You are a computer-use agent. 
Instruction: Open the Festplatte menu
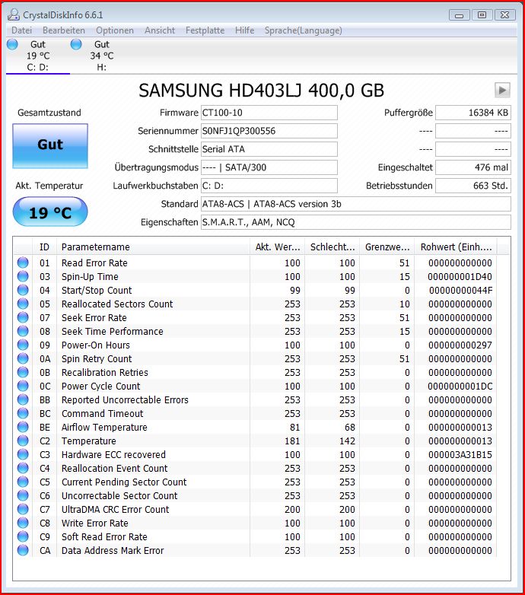[x=205, y=30]
